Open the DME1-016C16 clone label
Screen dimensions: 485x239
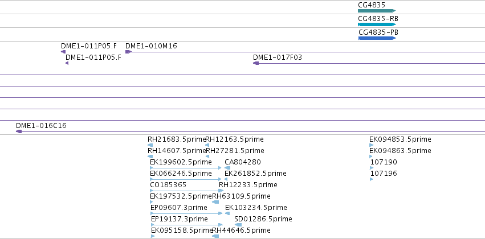point(41,126)
